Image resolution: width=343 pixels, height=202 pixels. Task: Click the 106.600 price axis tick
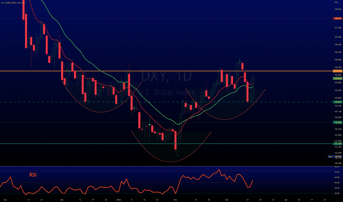338,44
